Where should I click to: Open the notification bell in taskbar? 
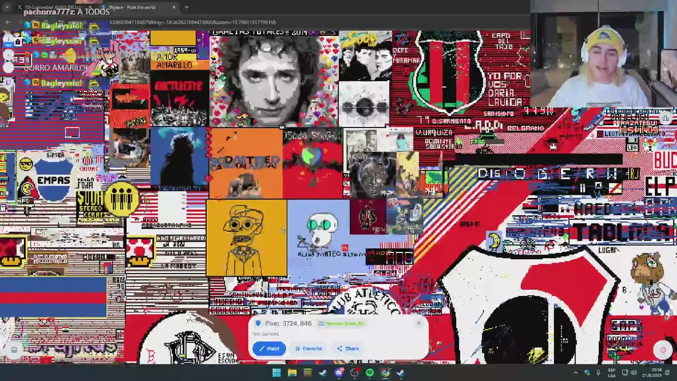tap(666, 373)
